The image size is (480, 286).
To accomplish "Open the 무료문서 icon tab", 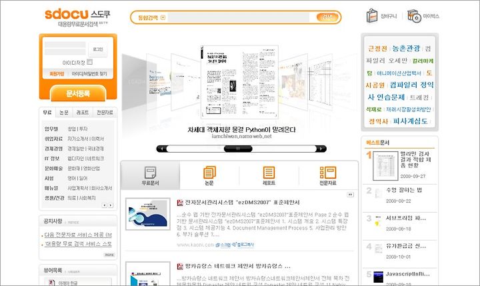I will pos(150,176).
